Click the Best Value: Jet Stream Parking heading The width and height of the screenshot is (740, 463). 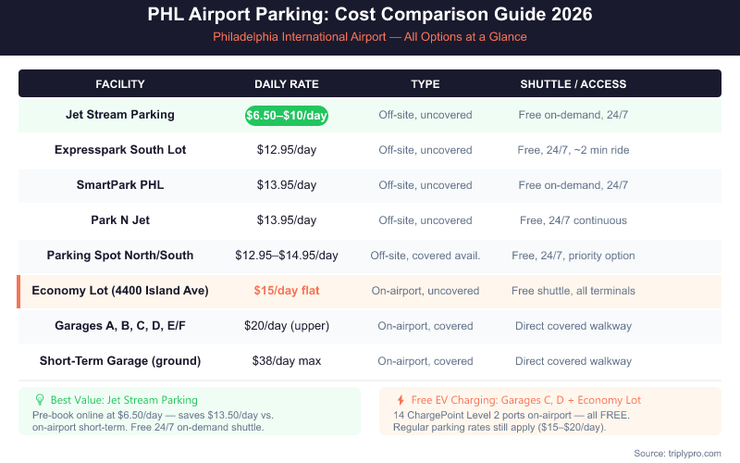(x=124, y=400)
